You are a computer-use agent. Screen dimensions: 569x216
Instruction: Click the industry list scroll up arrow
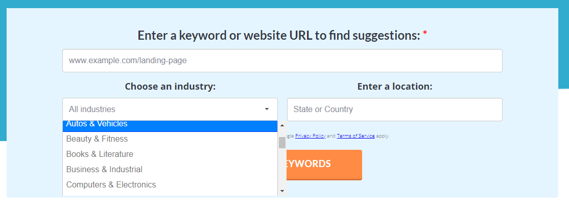pos(282,125)
